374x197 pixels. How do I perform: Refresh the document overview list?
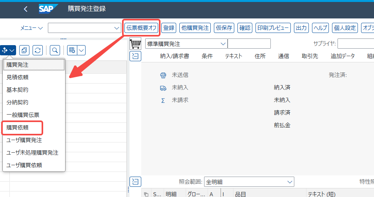point(38,50)
